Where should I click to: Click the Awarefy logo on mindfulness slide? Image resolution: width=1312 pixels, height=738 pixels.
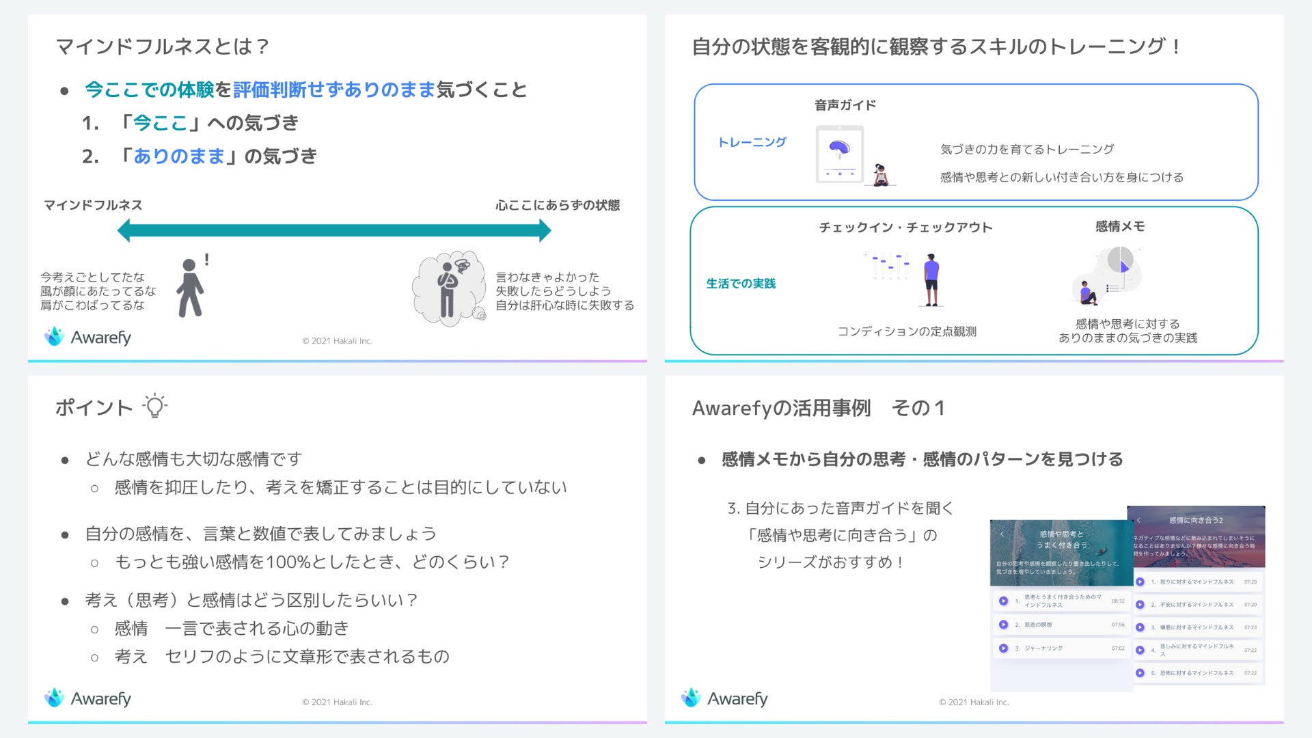88,337
